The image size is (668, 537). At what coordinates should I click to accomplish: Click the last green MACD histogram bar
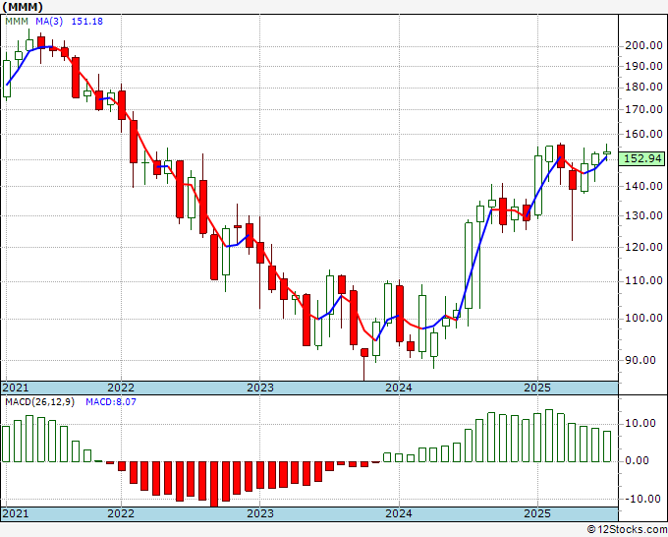(607, 447)
